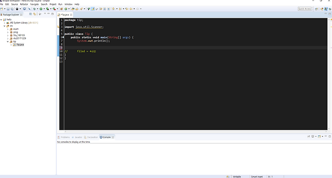
Task: Click editor line 9 in code
Action: 196,48
